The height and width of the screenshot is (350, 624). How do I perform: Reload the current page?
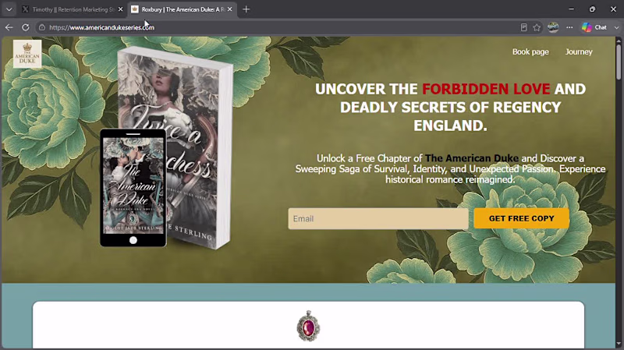(x=26, y=27)
